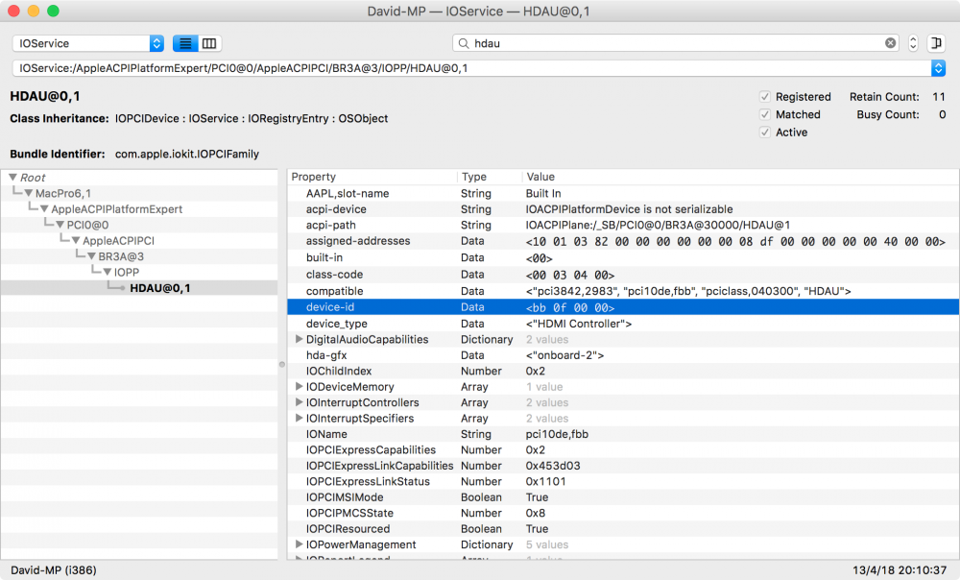This screenshot has height=580, width=960.
Task: Select the IOPCIPMCSState row
Action: [x=623, y=513]
